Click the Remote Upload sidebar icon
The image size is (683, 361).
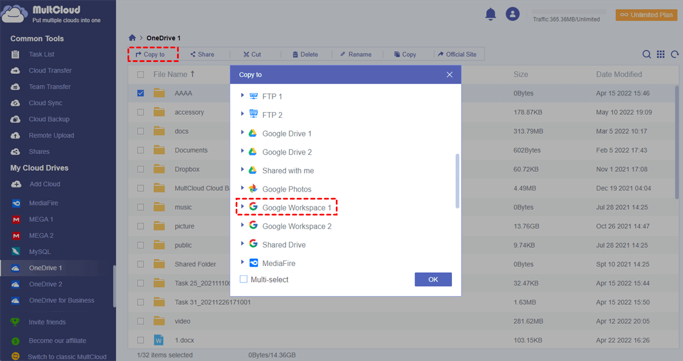tap(16, 135)
